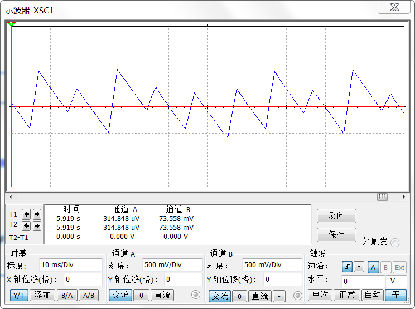The height and width of the screenshot is (309, 415).
Task: Click T2-T1 time value 0.000 s
Action: point(68,237)
